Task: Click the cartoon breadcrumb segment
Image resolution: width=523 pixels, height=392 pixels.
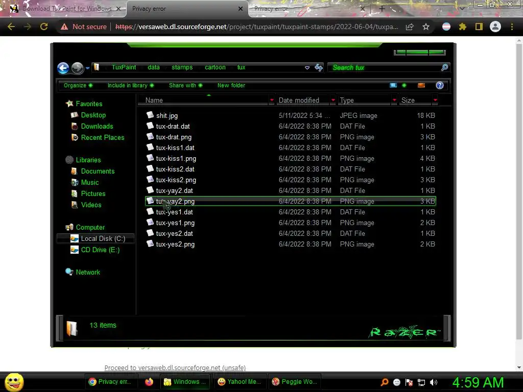Action: click(x=215, y=67)
